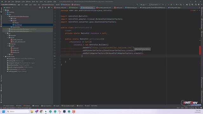This screenshot has height=114, width=203.
Task: Open IDE settings gear in top toolbar
Action: pos(199,4)
